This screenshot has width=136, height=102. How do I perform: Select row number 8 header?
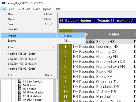pos(66,82)
